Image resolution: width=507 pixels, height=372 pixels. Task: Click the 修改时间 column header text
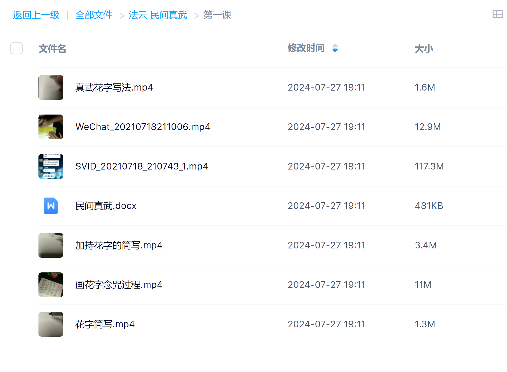coord(306,48)
